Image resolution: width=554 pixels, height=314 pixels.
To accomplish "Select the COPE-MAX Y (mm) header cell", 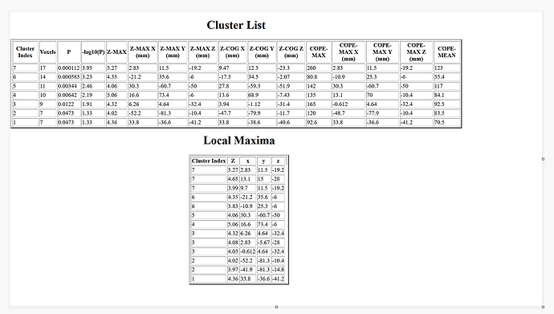I will coord(382,52).
